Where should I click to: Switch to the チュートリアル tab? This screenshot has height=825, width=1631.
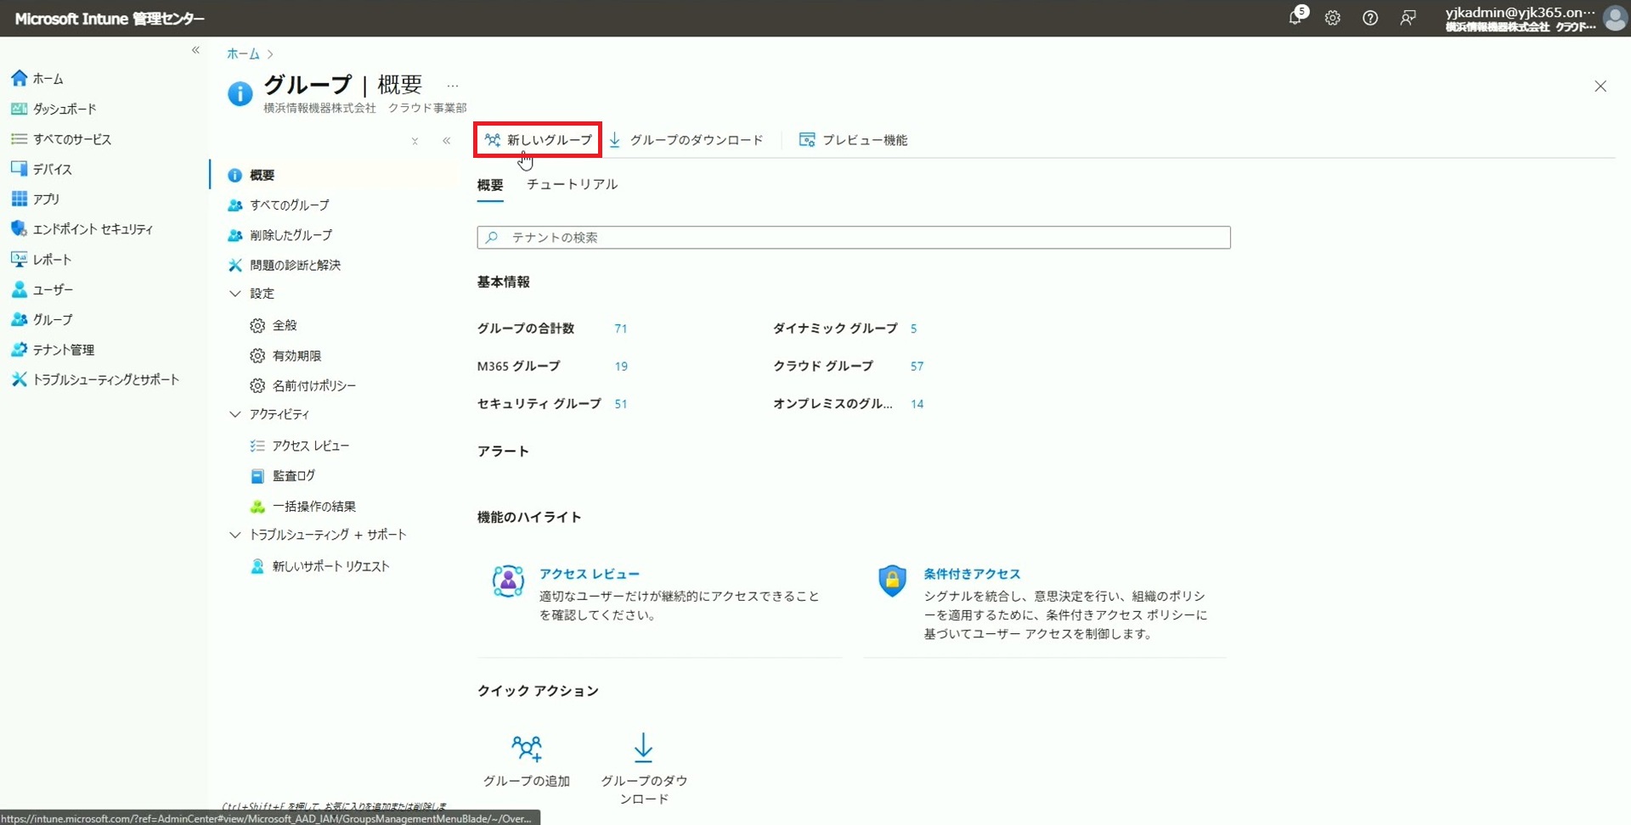tap(573, 184)
